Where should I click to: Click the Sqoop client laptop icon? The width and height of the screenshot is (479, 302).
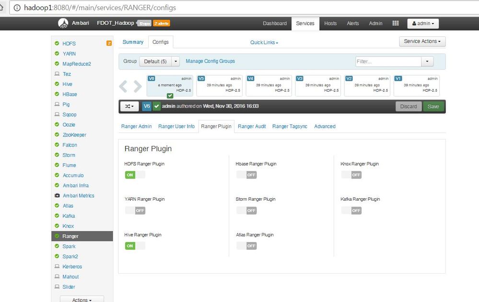[x=57, y=114]
